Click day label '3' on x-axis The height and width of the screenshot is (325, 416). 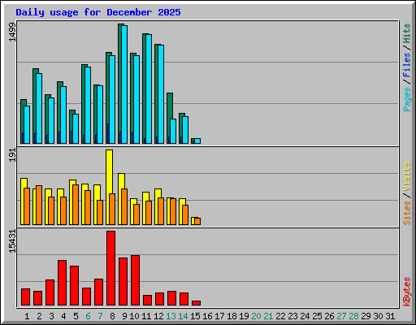(51, 316)
